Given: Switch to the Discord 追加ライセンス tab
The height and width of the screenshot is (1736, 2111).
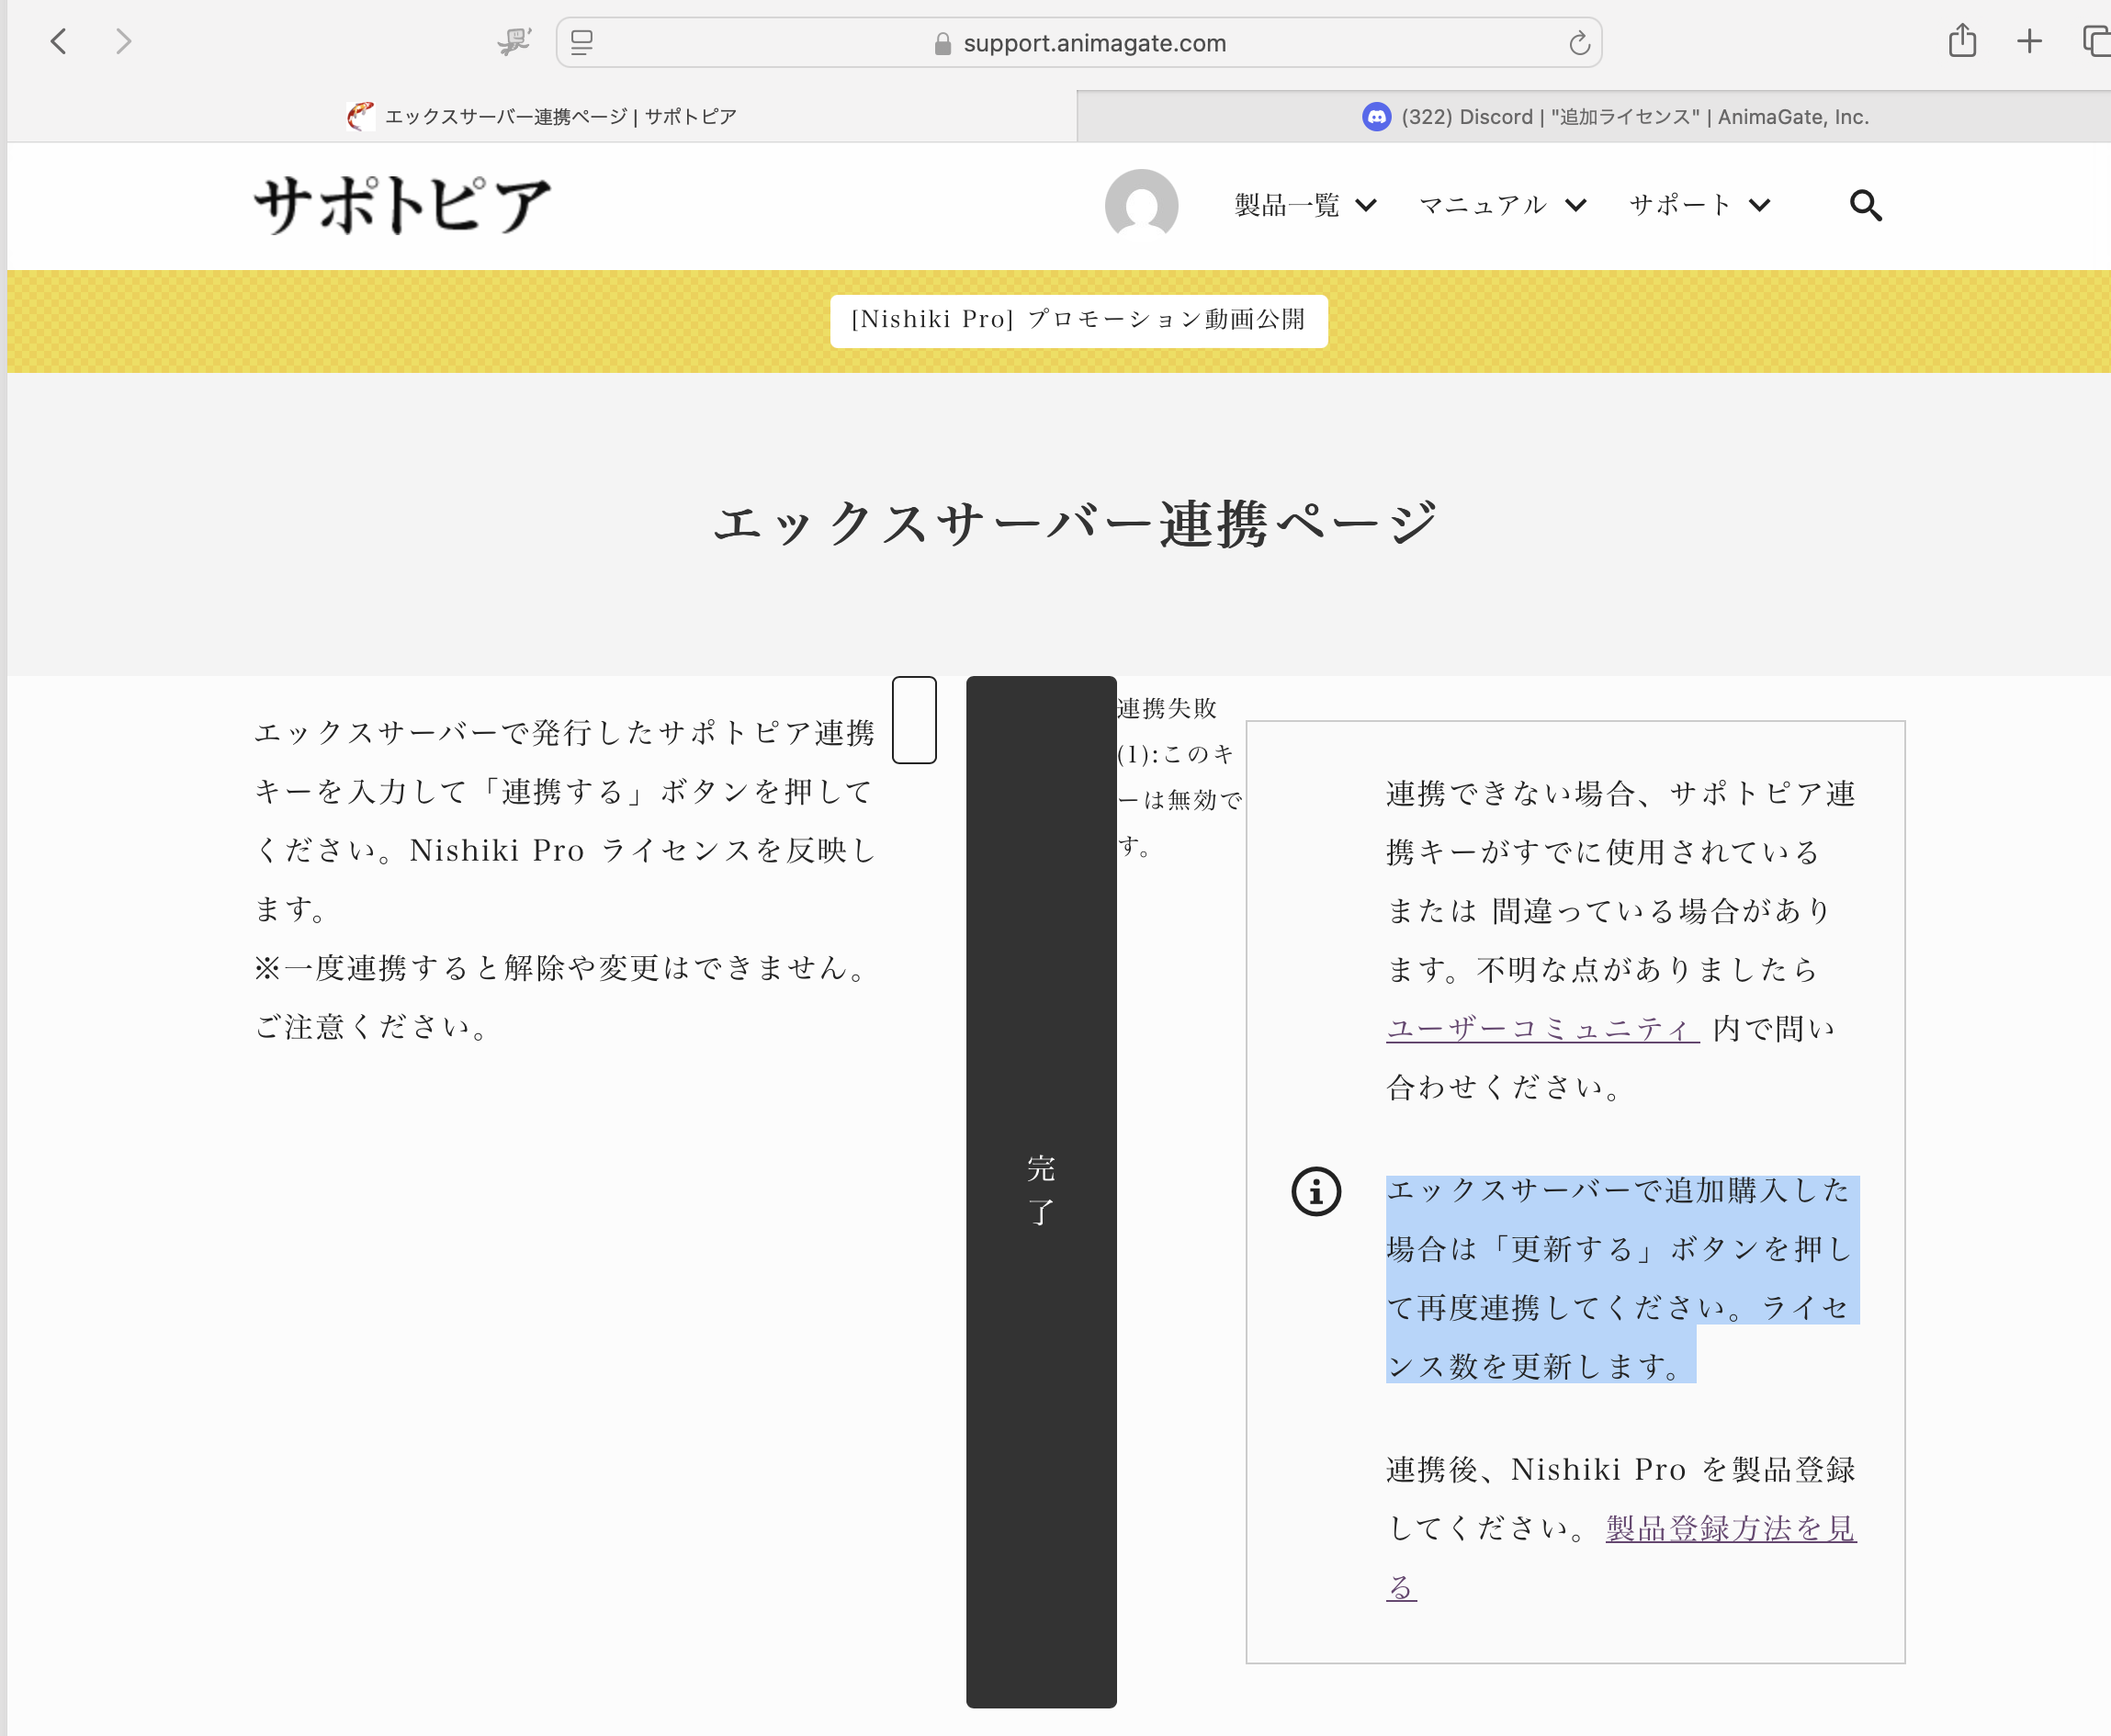Looking at the screenshot, I should [x=1594, y=117].
